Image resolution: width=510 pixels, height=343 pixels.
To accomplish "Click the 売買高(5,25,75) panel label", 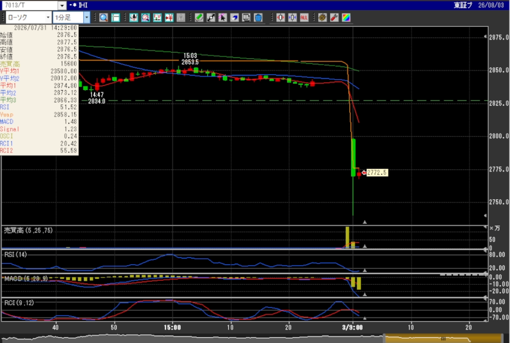I will coord(28,230).
